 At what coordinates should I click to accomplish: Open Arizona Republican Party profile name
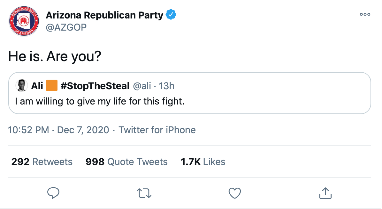tap(104, 15)
